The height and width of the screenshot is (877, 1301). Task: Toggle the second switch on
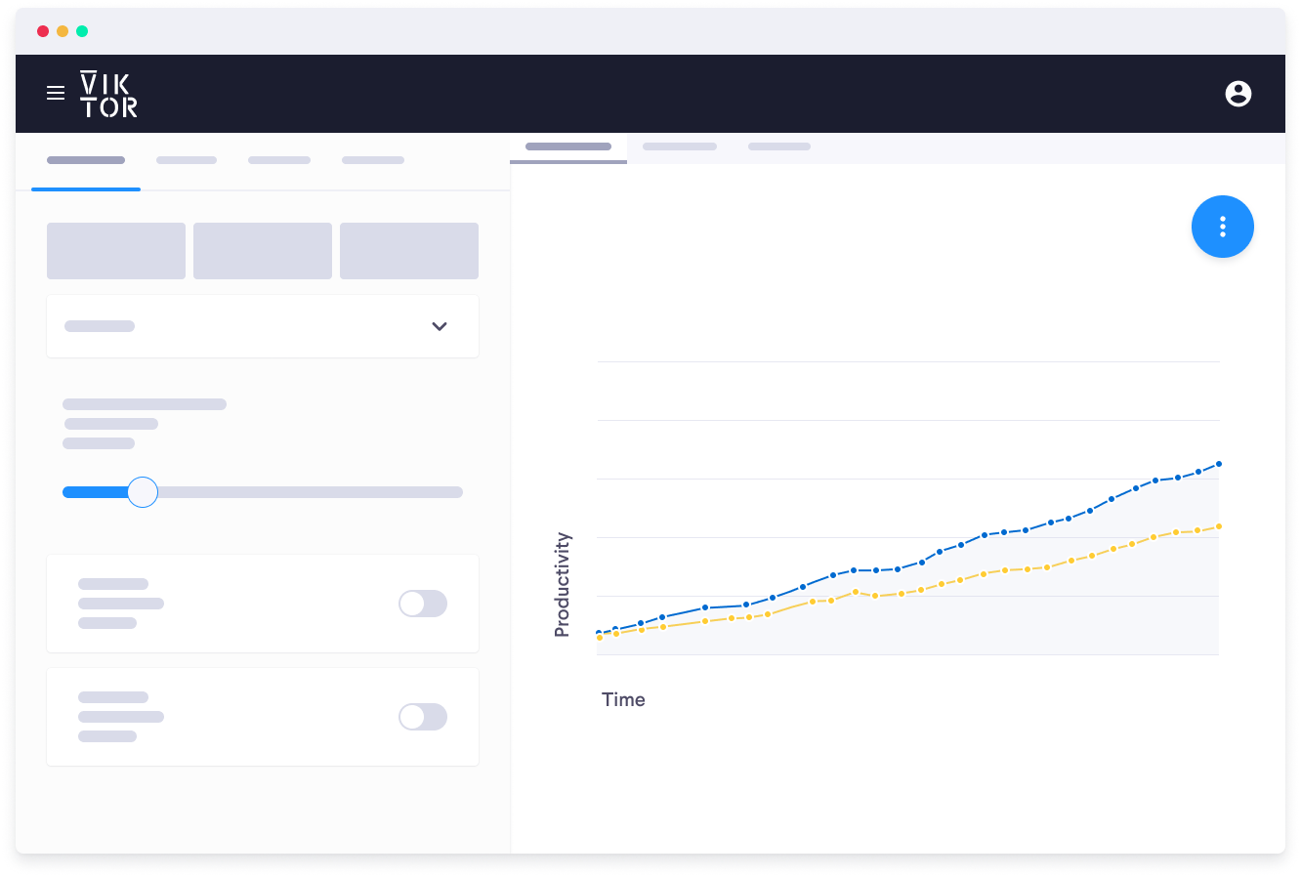click(423, 717)
